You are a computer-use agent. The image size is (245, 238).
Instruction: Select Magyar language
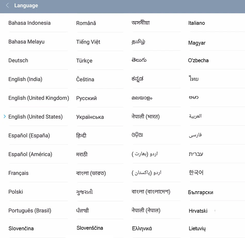(x=197, y=43)
